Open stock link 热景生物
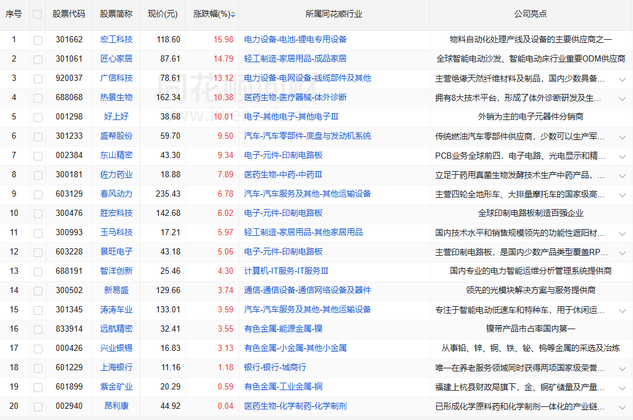The height and width of the screenshot is (420, 633). (x=117, y=98)
